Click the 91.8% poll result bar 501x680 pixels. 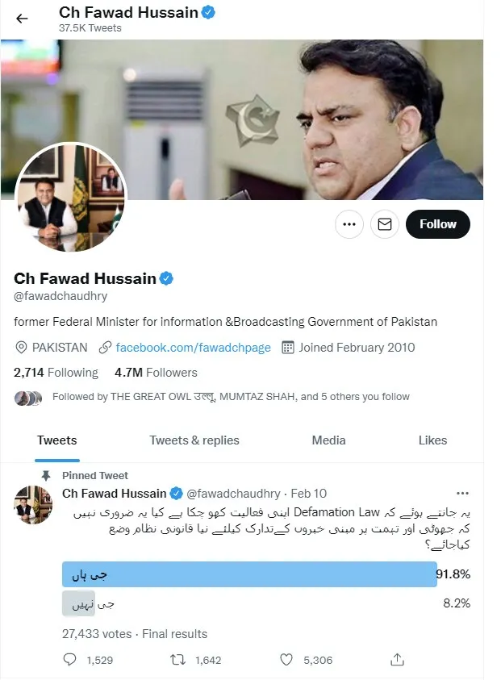click(249, 574)
